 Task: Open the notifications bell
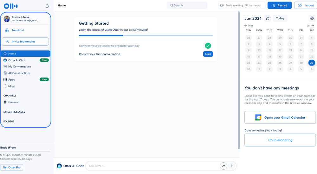point(47,6)
